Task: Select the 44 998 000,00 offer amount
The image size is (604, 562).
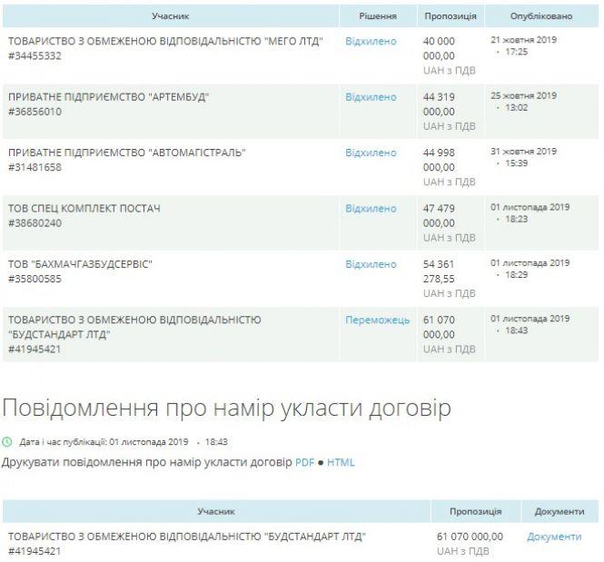Action: (x=439, y=160)
